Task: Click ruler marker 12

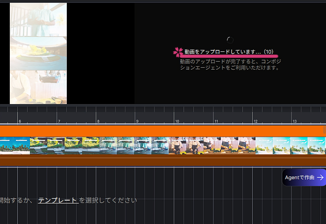Action: pos(255,121)
